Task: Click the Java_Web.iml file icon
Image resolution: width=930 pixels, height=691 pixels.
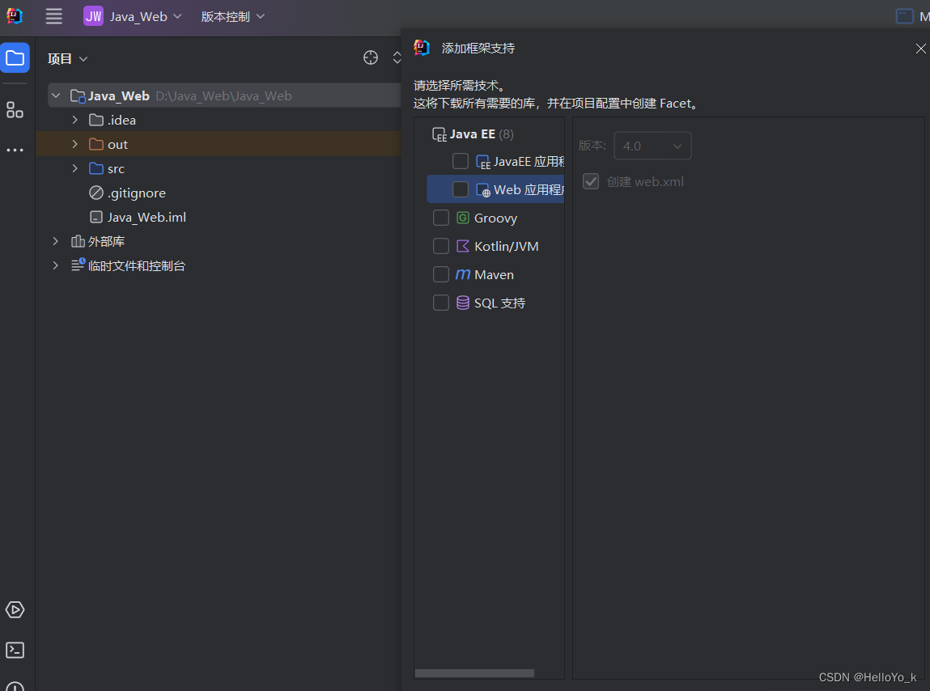Action: click(96, 217)
